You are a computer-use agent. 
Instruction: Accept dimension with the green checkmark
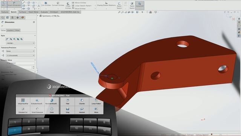click(2, 26)
